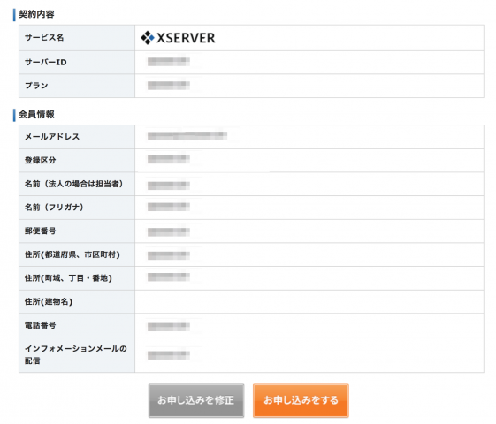The height and width of the screenshot is (424, 496).
Task: Click the 登録区分 value field
Action: [x=169, y=159]
